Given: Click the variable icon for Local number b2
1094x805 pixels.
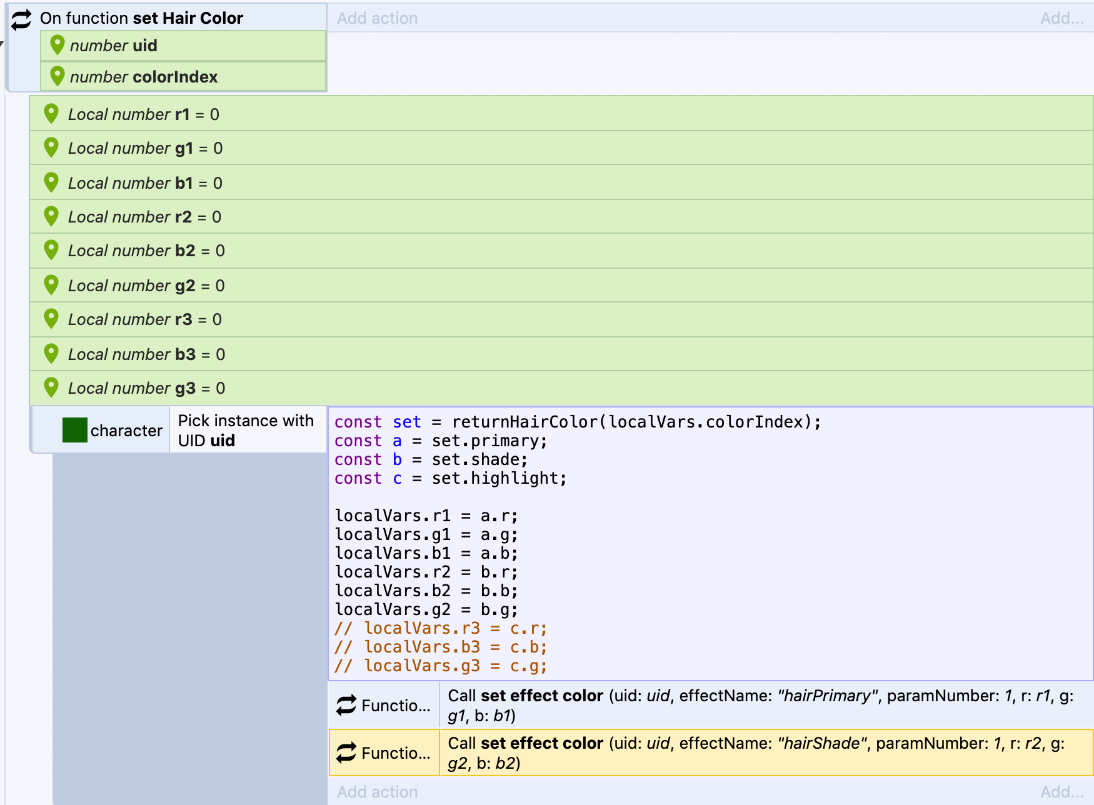Looking at the screenshot, I should coord(51,250).
